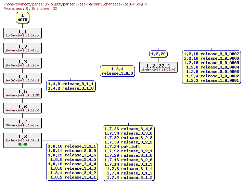Image resolution: width=244 pixels, height=184 pixels.
Task: Select revision 1.5 box
Action: pos(23,93)
